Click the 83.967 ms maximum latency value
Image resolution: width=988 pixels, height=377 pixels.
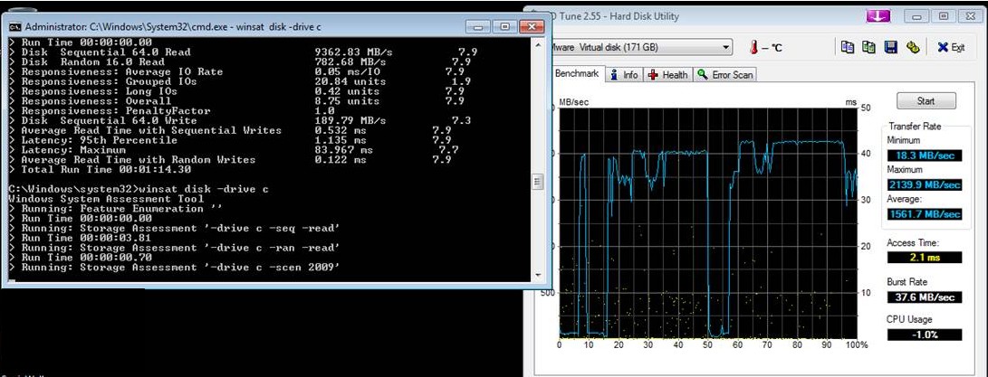pos(343,150)
